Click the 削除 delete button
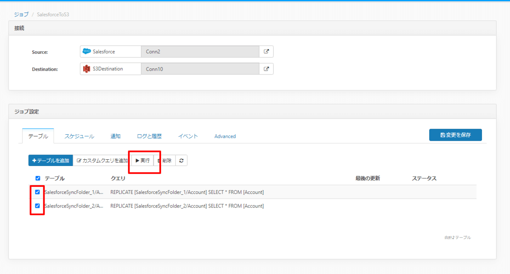The height and width of the screenshot is (274, 510). (x=164, y=161)
